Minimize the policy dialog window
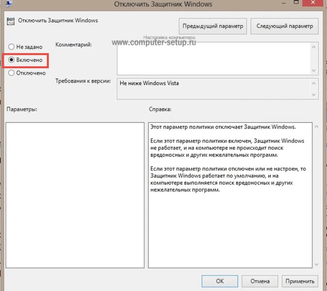The image size is (327, 291). click(284, 3)
